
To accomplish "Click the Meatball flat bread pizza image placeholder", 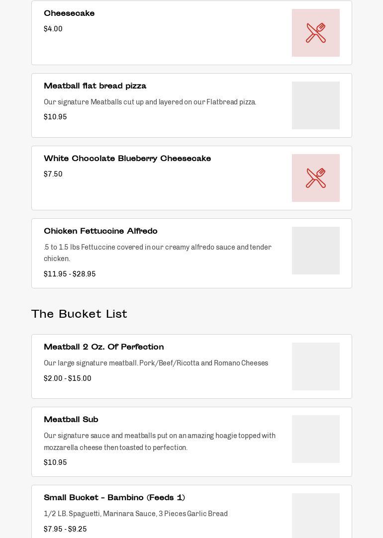I will (316, 105).
